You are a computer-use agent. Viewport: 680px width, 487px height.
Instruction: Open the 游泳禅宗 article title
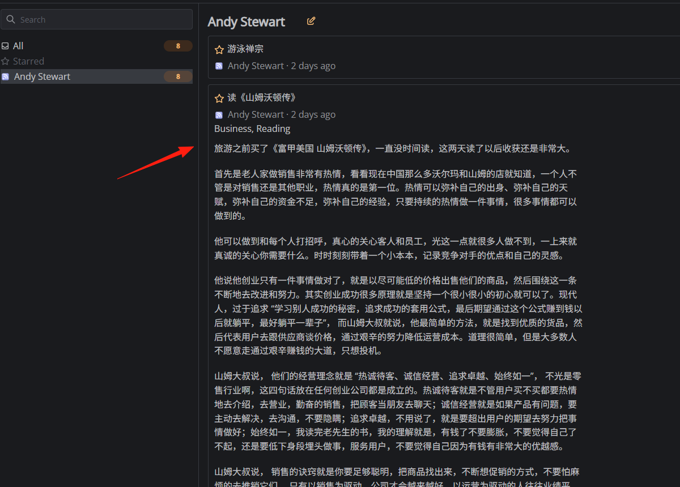point(245,49)
